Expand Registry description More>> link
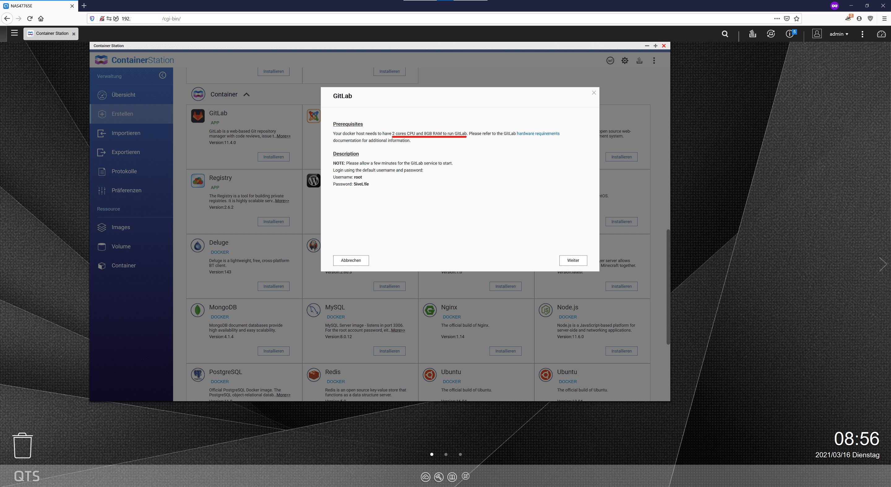Image resolution: width=891 pixels, height=487 pixels. tap(282, 201)
